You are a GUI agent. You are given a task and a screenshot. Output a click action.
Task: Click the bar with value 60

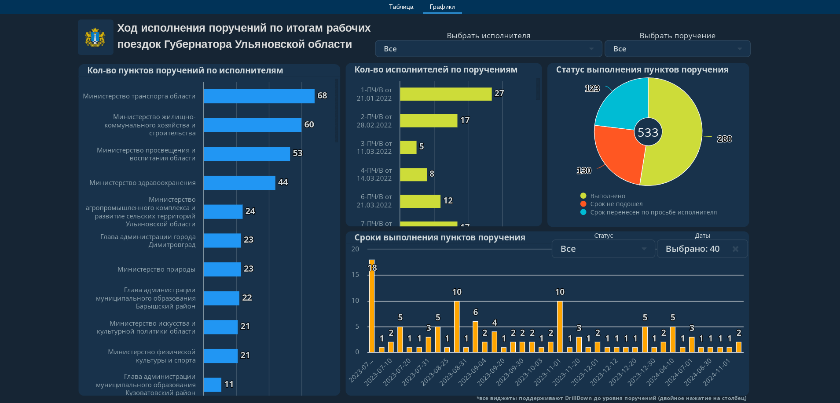[x=253, y=125]
